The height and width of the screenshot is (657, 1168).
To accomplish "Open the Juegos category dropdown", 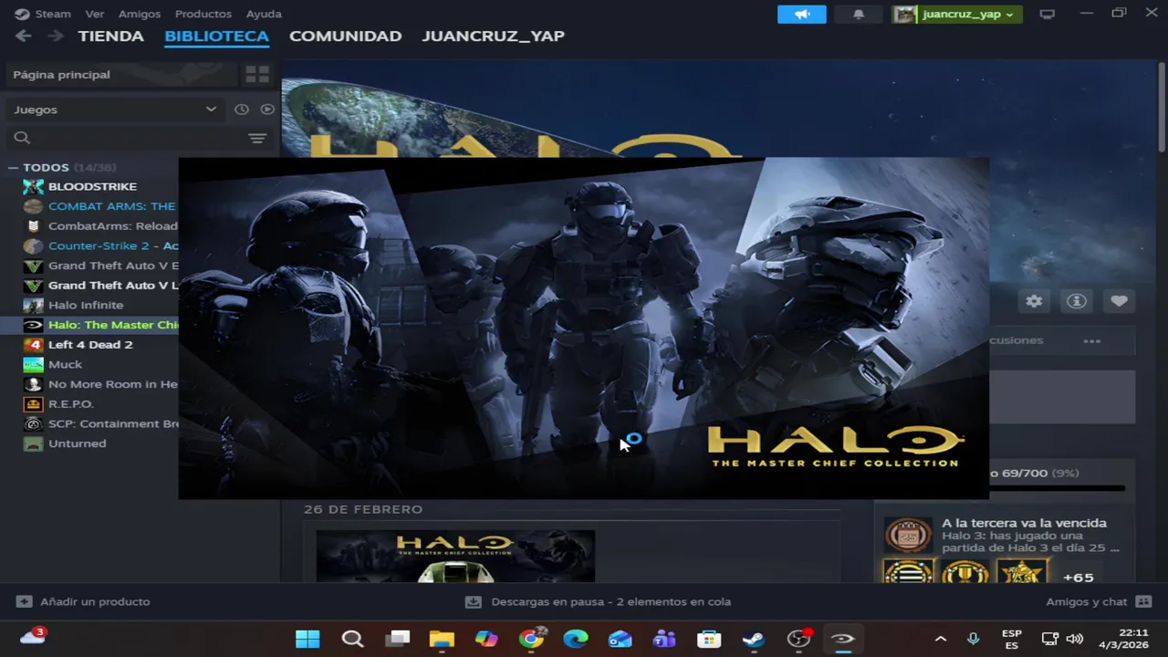I will [x=115, y=109].
